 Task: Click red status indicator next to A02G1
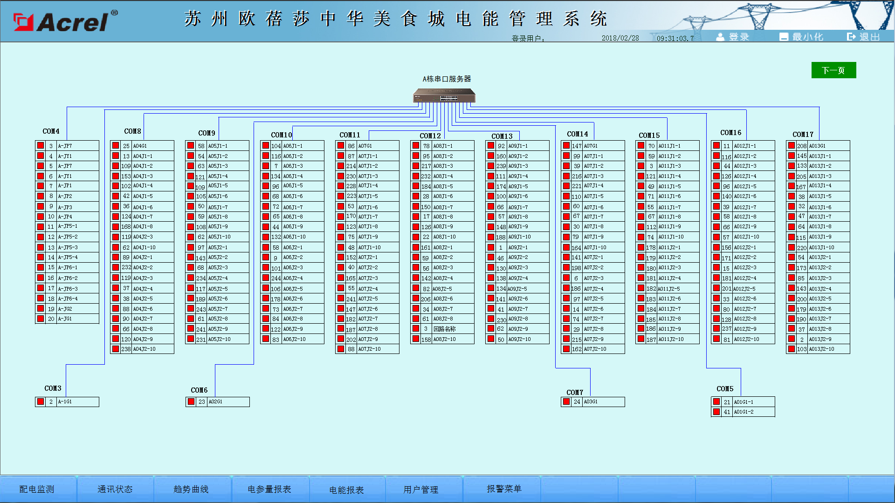[x=191, y=401]
